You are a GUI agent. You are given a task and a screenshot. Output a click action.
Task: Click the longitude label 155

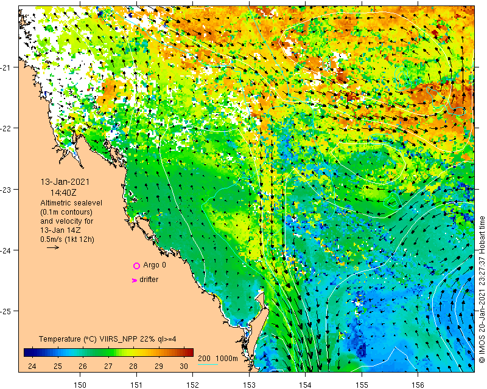point(362,385)
